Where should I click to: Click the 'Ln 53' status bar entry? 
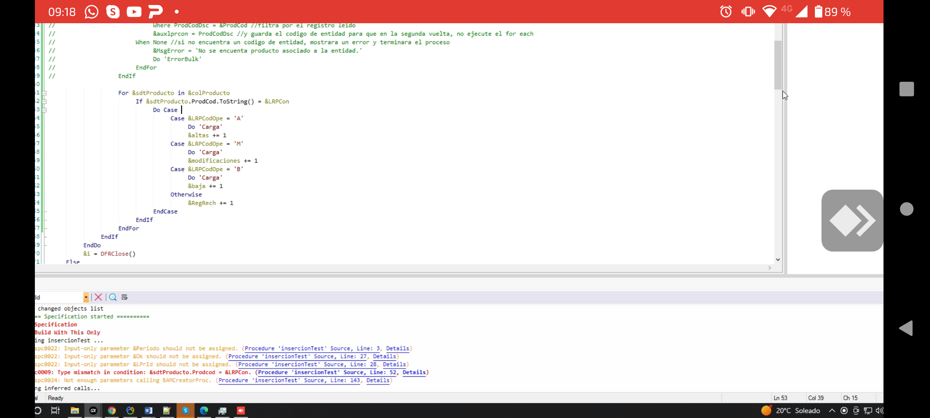pyautogui.click(x=780, y=398)
